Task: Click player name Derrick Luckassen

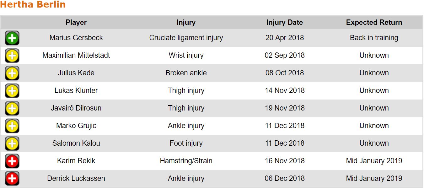Action: point(76,179)
